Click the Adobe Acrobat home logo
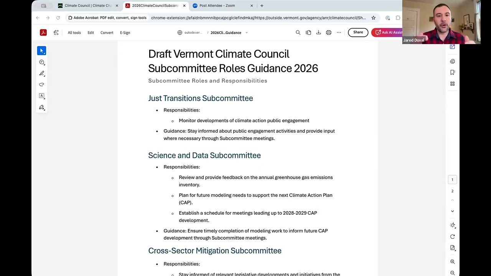The image size is (491, 276). pyautogui.click(x=43, y=33)
